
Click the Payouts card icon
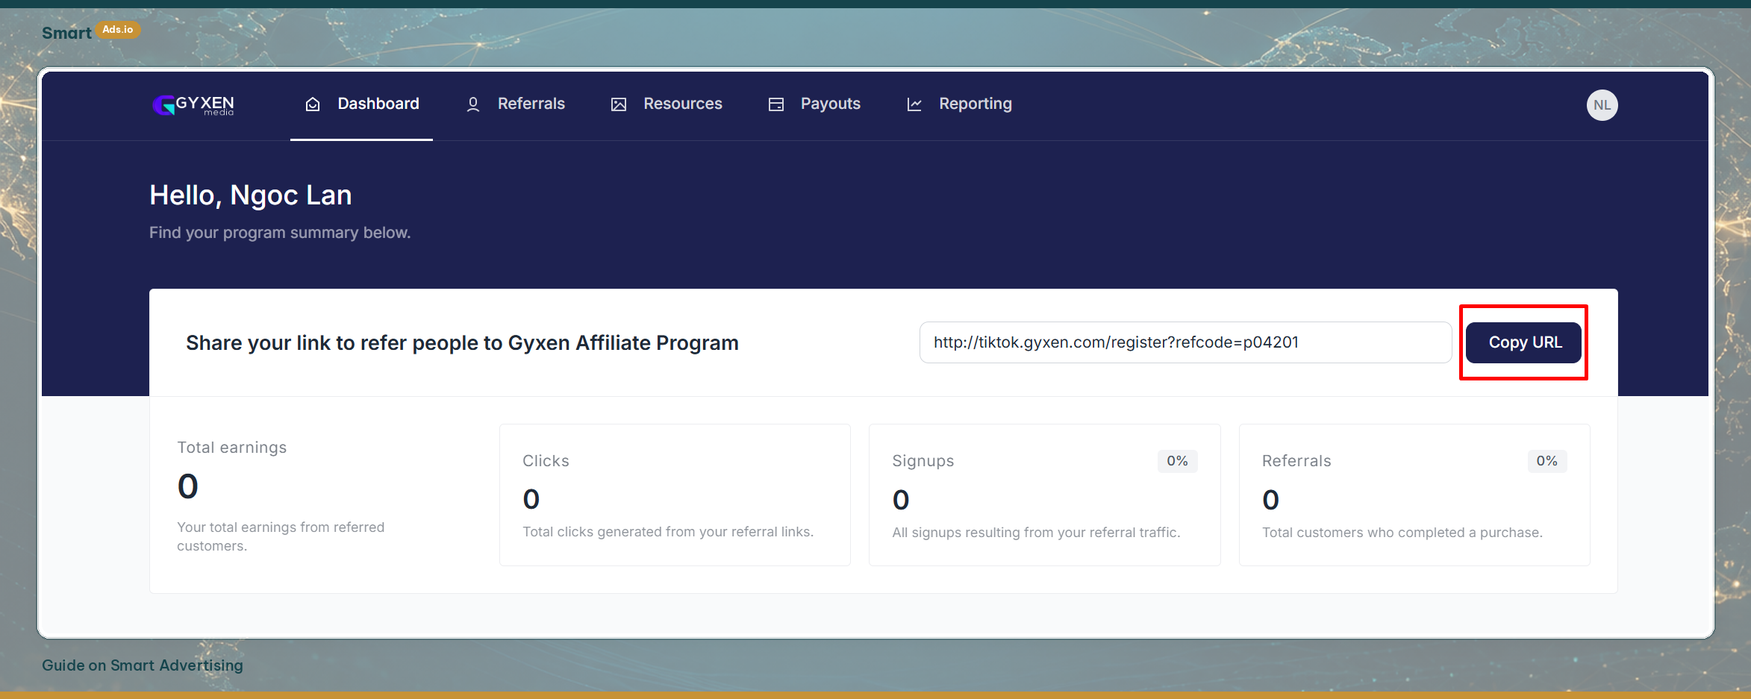point(776,104)
